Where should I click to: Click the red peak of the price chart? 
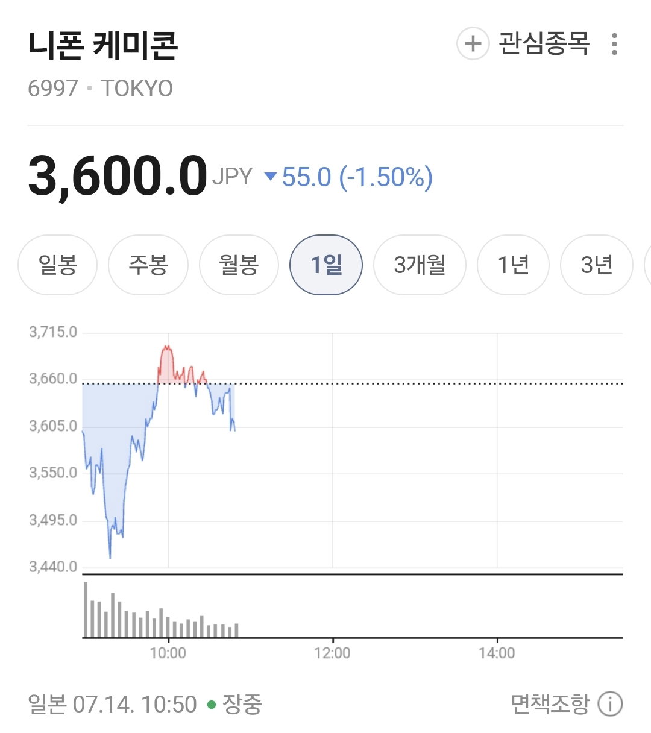166,347
